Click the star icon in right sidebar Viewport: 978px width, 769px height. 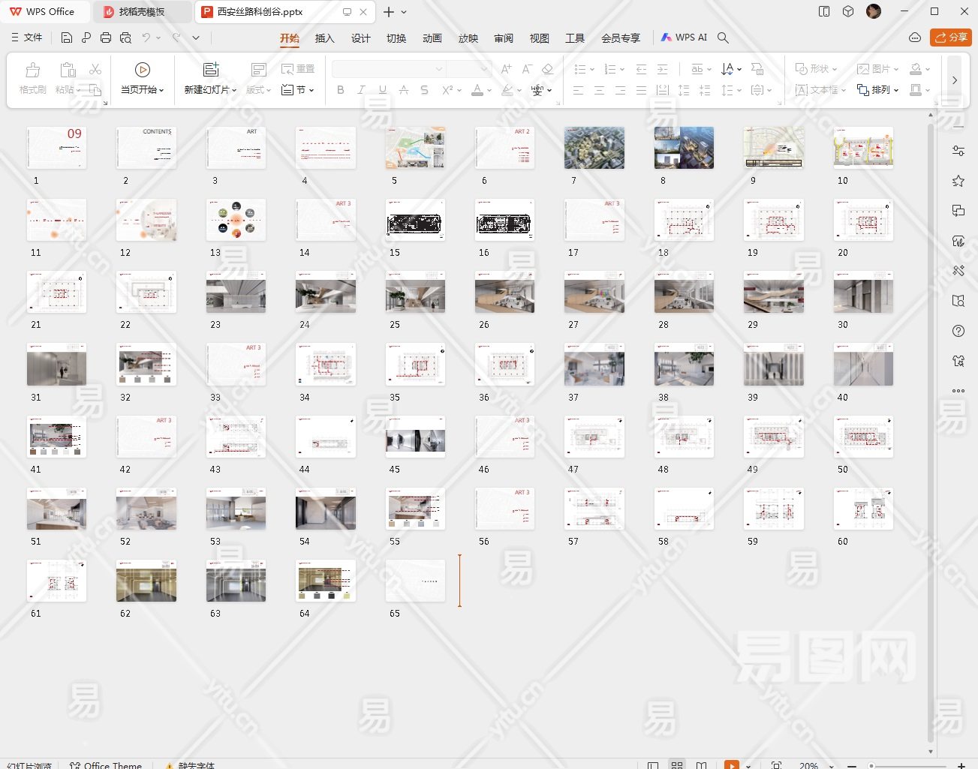pos(958,181)
